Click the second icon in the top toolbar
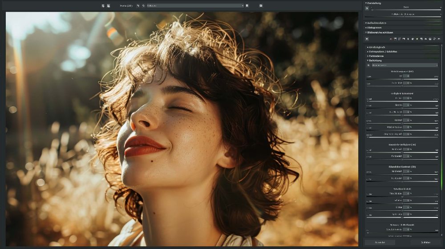This screenshot has height=249, width=445. (108, 6)
